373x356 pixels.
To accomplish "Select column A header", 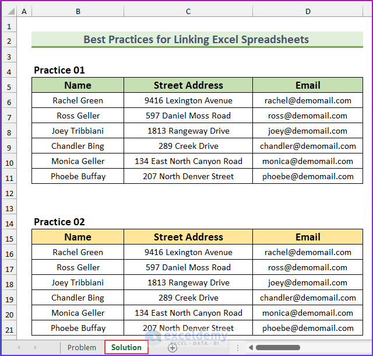I will tap(24, 11).
